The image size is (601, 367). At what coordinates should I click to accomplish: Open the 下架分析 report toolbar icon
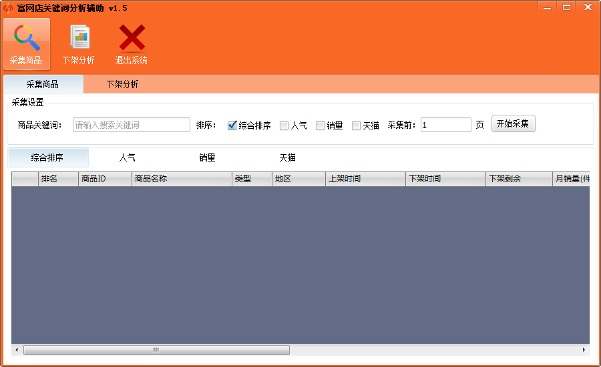pyautogui.click(x=79, y=44)
